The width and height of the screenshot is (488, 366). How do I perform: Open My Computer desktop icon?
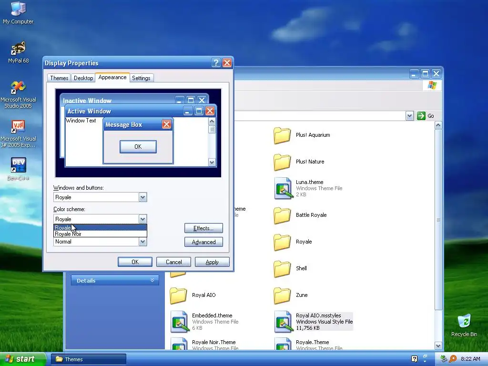(18, 13)
